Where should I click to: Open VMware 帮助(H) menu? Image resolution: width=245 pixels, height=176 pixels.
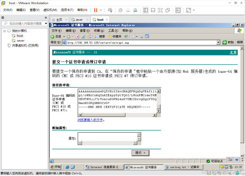point(82,10)
